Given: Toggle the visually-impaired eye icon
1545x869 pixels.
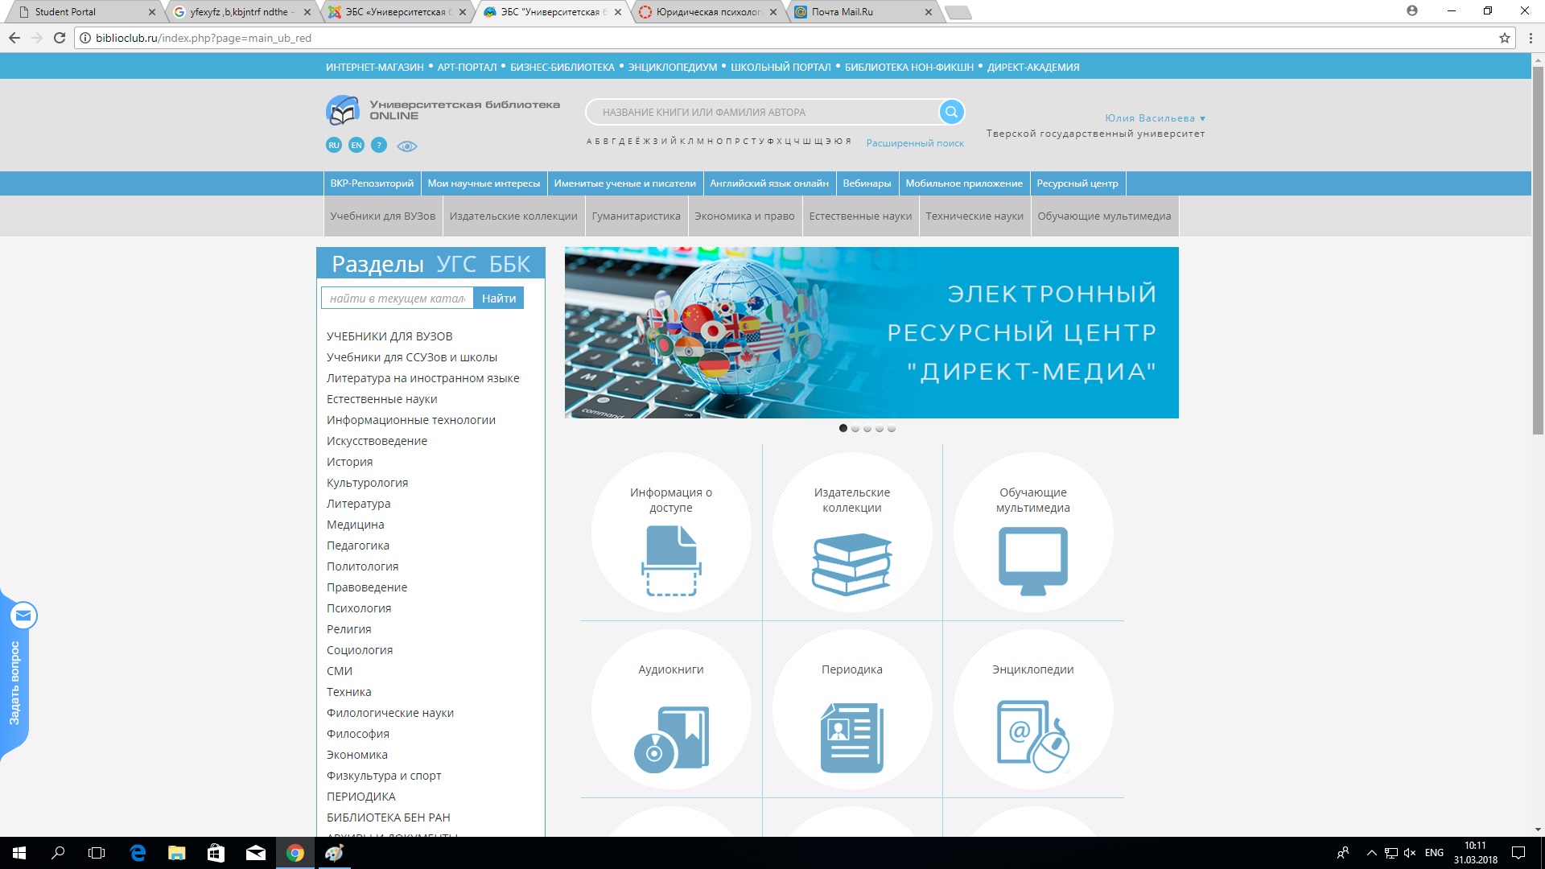Looking at the screenshot, I should 407,146.
